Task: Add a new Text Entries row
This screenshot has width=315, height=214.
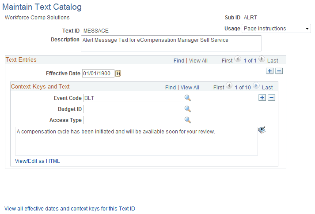Action: point(269,71)
